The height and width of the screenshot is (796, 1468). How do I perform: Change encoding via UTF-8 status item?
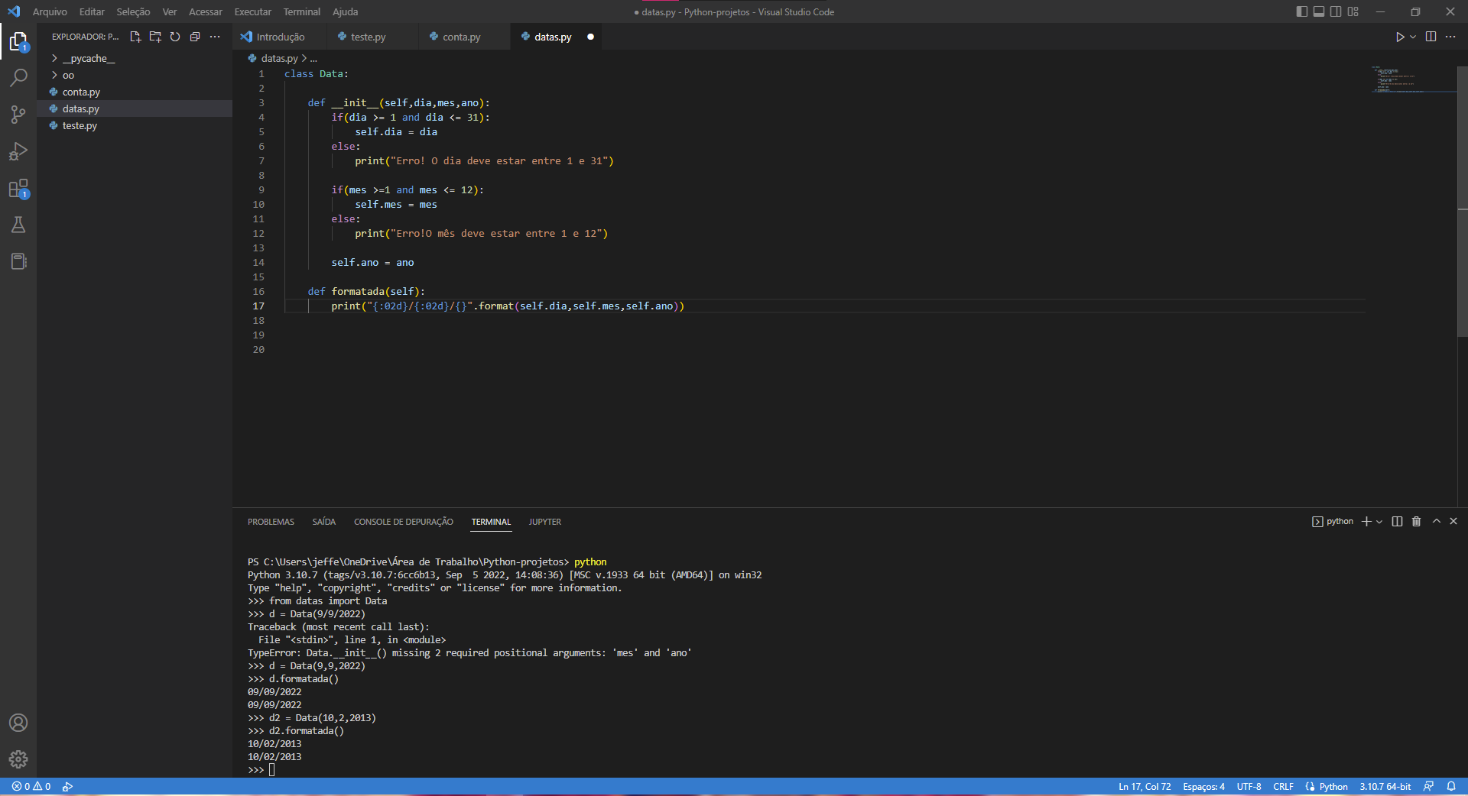click(x=1249, y=786)
